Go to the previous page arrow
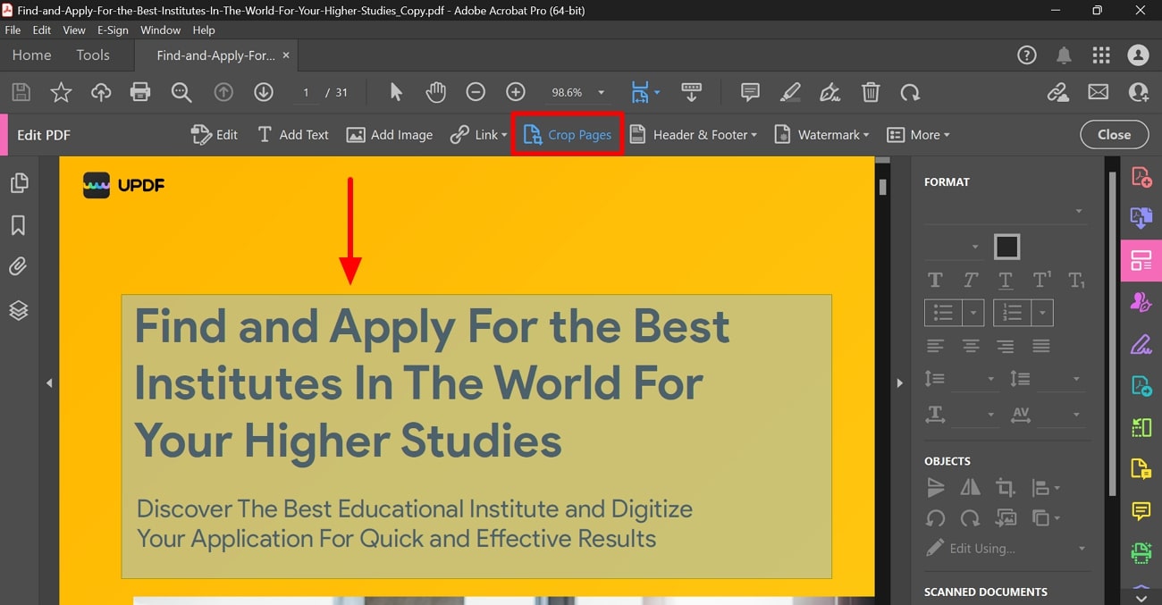The image size is (1162, 605). [x=223, y=92]
